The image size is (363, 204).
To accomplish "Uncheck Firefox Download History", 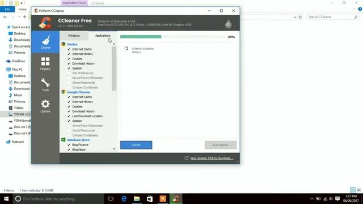I will (x=69, y=63).
